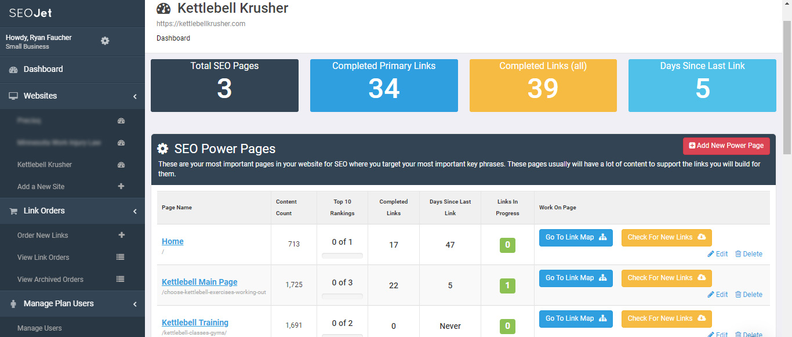This screenshot has height=337, width=792.
Task: Check For New Links on Kettlebell Training
Action: [x=667, y=318]
